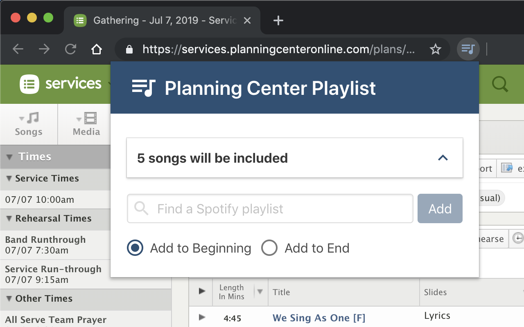Viewport: 524px width, 327px height.
Task: Select Add to End radio option
Action: point(269,248)
